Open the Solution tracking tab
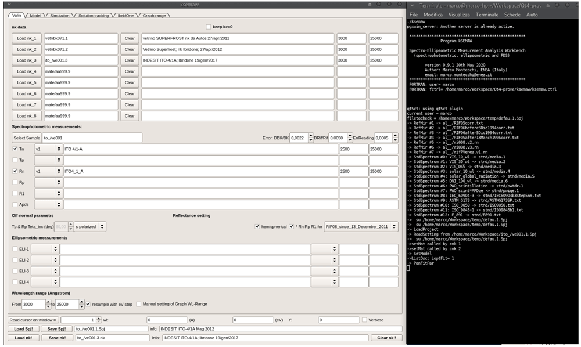Screen dimensions: 581x347 [94, 16]
